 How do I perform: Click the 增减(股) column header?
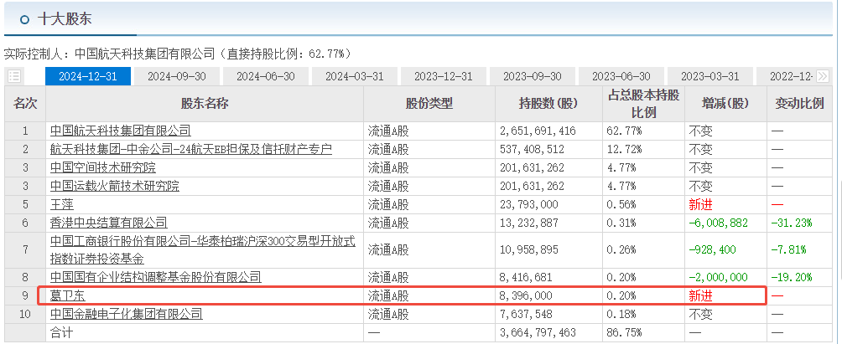coord(725,104)
